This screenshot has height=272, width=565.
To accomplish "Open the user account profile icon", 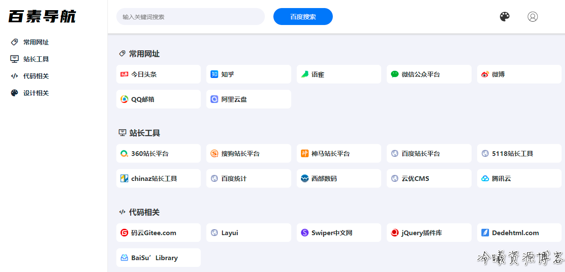I will point(533,17).
